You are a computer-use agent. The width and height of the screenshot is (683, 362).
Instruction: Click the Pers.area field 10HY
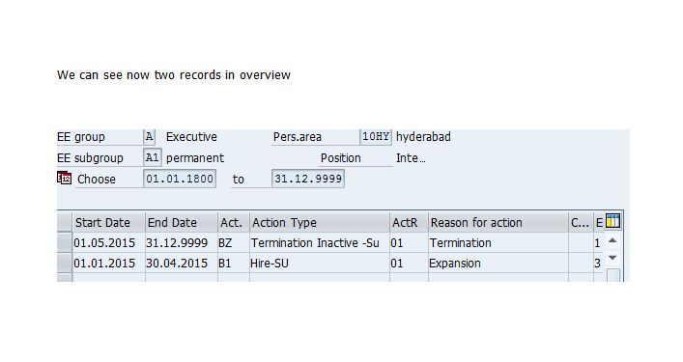tap(376, 137)
